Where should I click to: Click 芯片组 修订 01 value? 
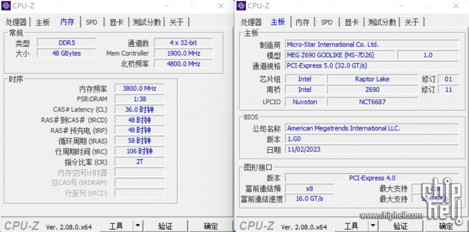pos(448,79)
